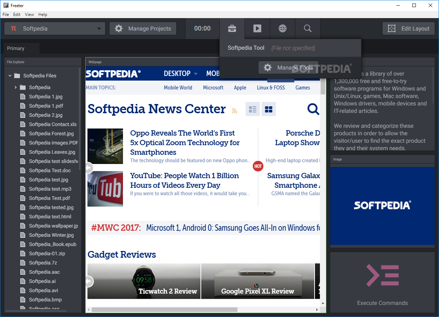This screenshot has width=439, height=317.
Task: Select the Softpedia subfolder icon
Action: coord(23,87)
